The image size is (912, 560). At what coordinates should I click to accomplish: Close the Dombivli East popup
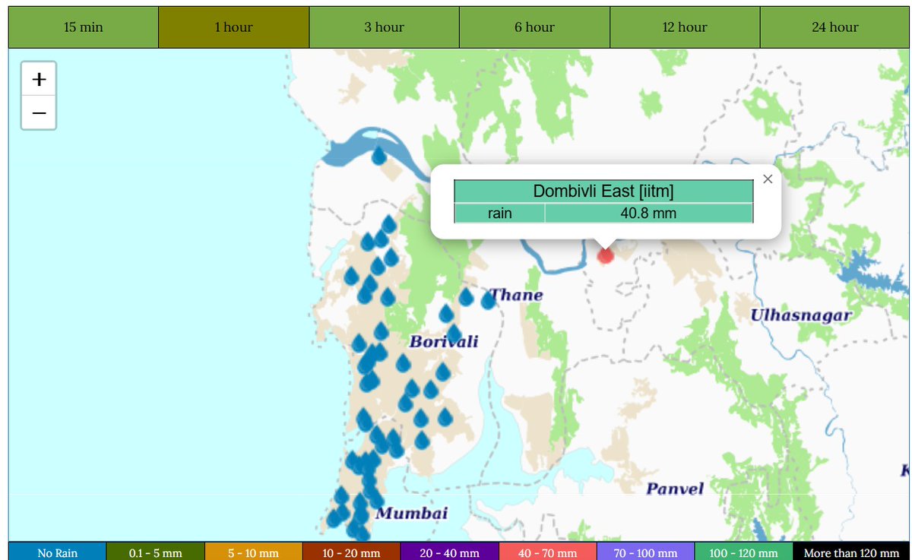tap(768, 179)
